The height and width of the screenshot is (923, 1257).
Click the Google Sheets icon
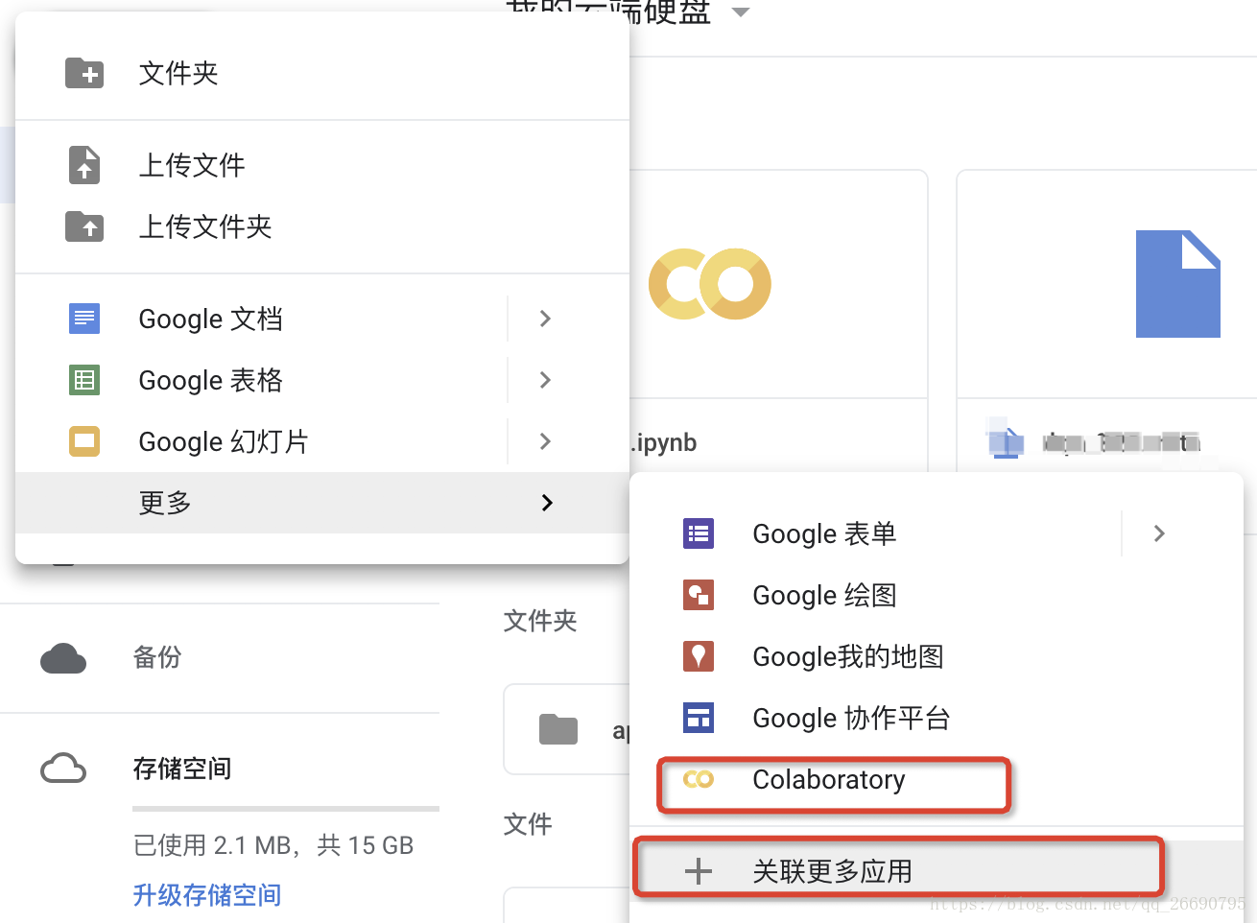coord(84,380)
